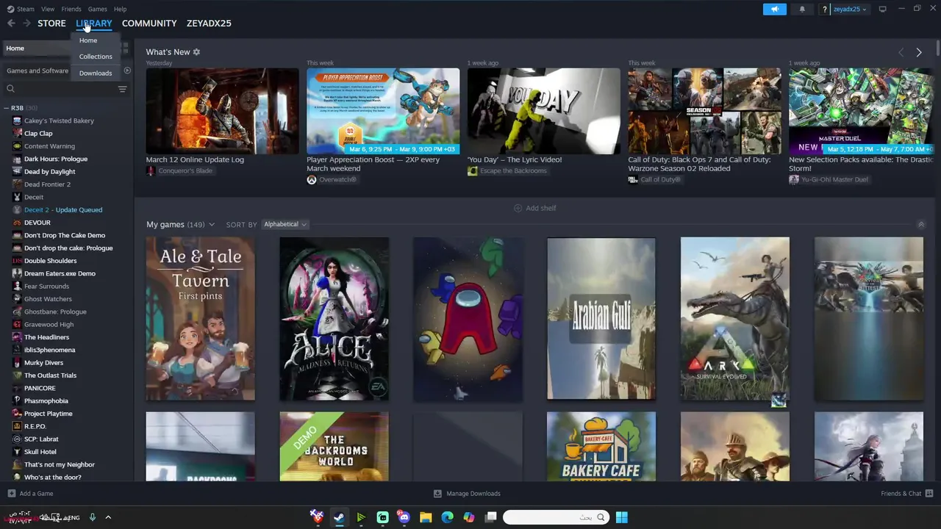Collapse the R38 collection in sidebar
This screenshot has height=529, width=941.
pos(6,108)
